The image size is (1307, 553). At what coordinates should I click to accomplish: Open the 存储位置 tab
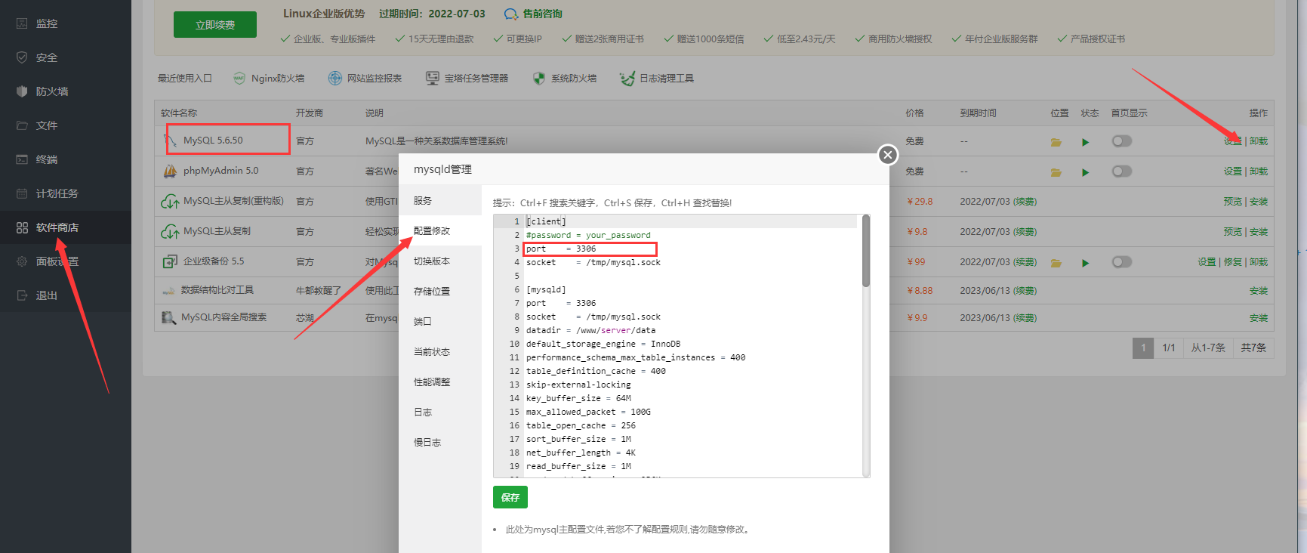(440, 291)
